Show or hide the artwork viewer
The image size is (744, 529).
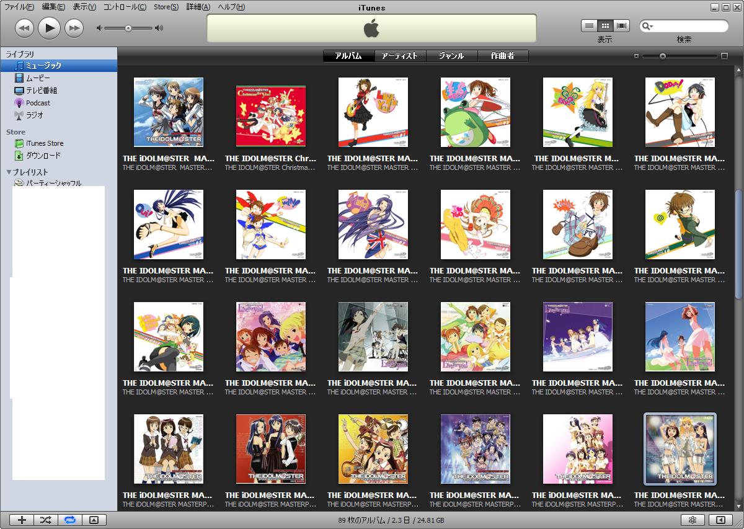click(94, 520)
